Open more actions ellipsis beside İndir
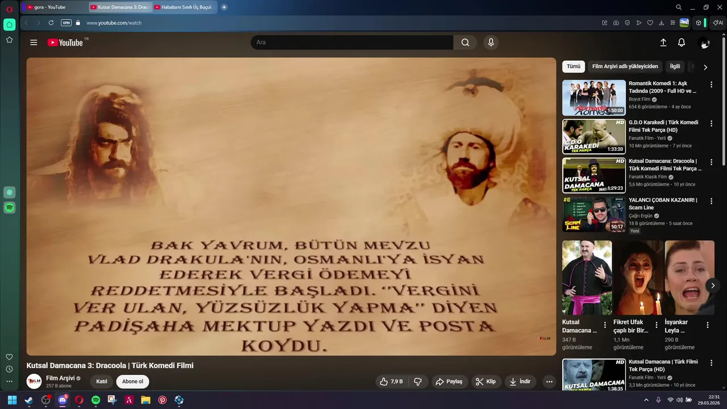The height and width of the screenshot is (409, 727). [x=549, y=382]
